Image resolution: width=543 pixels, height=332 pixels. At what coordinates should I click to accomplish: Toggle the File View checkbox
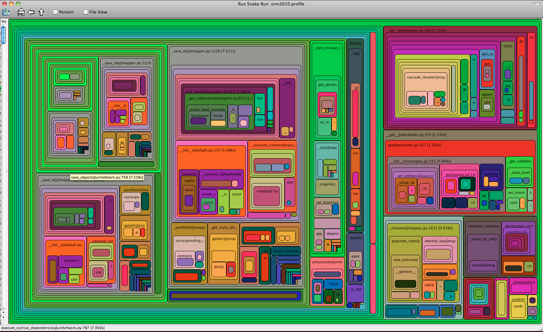(x=86, y=12)
